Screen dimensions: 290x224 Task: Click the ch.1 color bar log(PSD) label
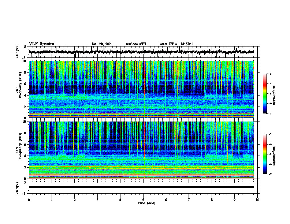[274, 95]
